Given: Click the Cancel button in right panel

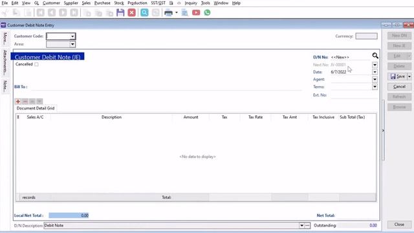Looking at the screenshot, I should pyautogui.click(x=399, y=87).
